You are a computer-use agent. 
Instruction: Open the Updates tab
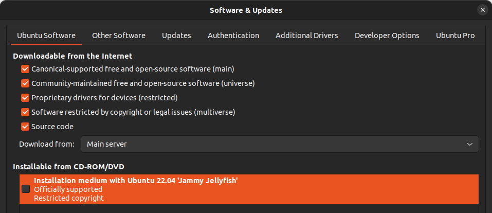pyautogui.click(x=176, y=35)
